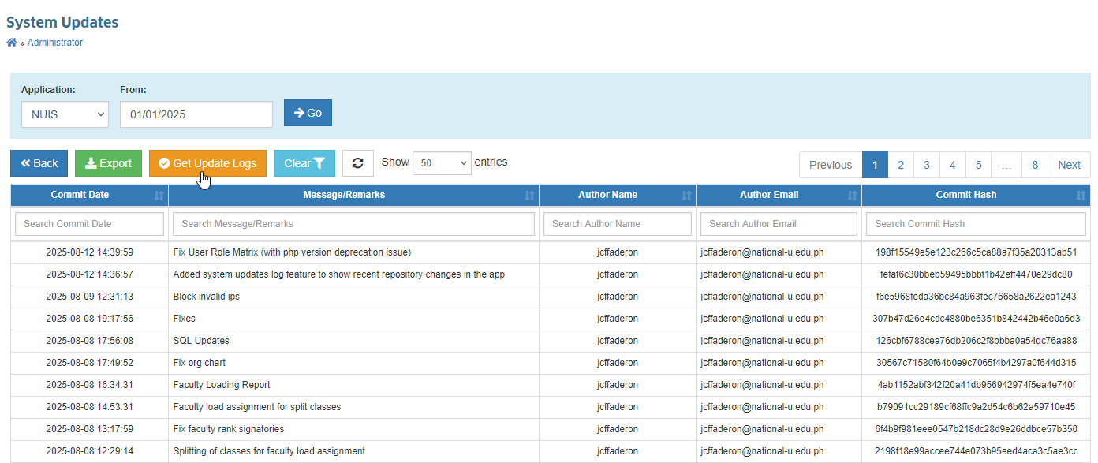Click the Get Update Logs button
This screenshot has height=463, width=1098.
[x=207, y=163]
